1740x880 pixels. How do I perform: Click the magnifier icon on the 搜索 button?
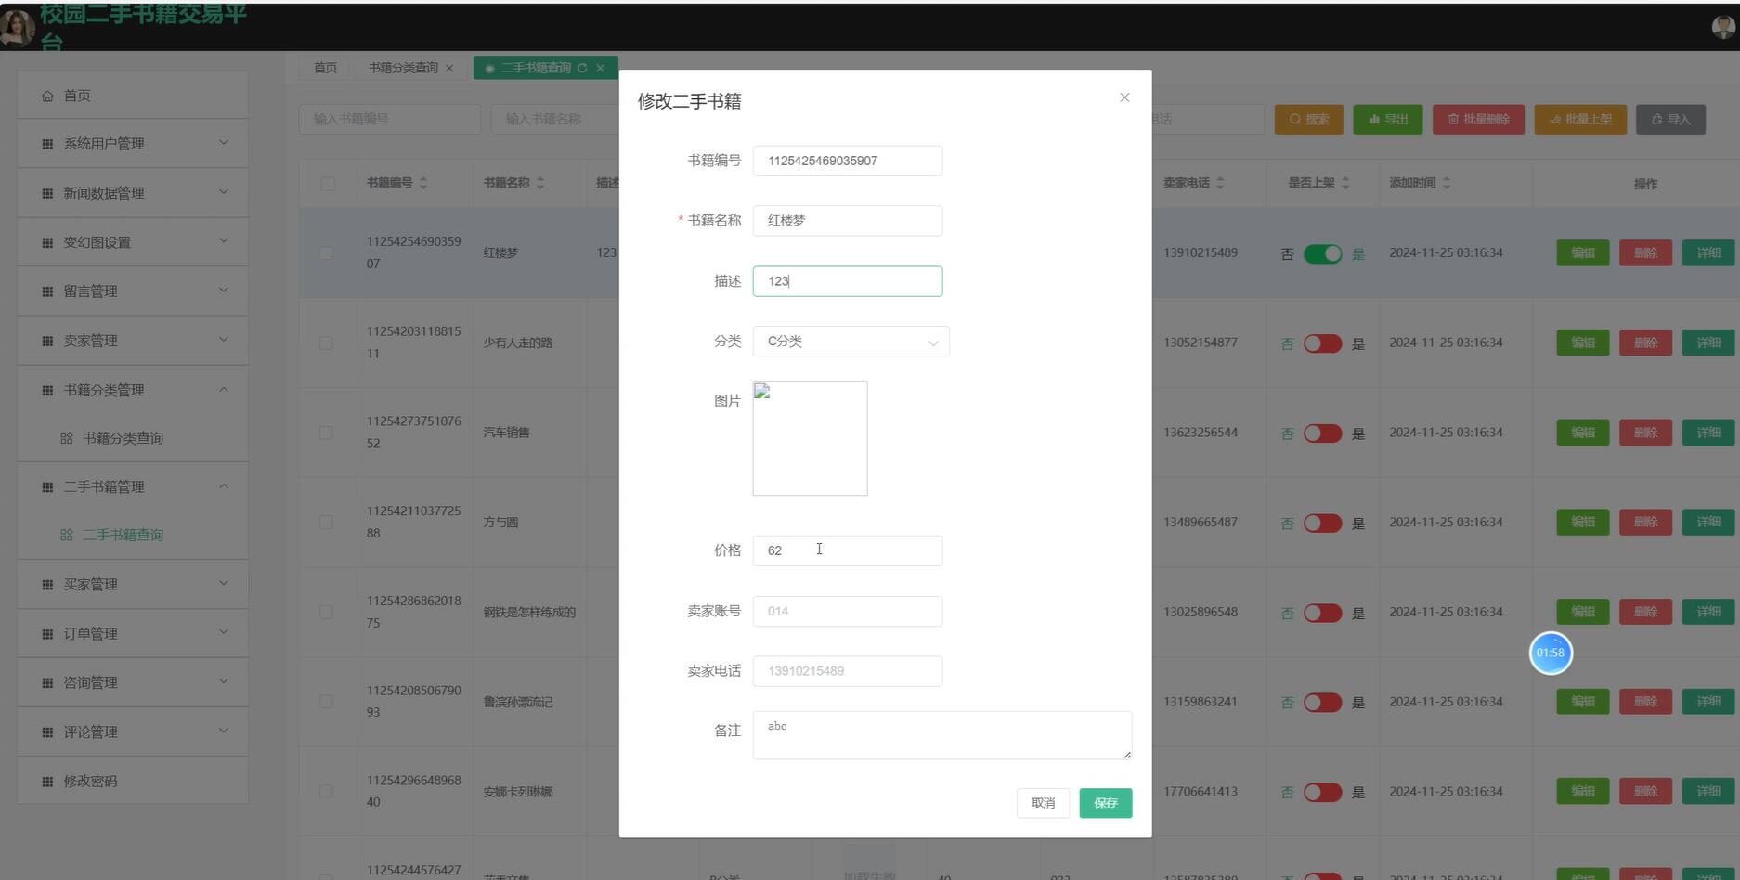[x=1296, y=119]
